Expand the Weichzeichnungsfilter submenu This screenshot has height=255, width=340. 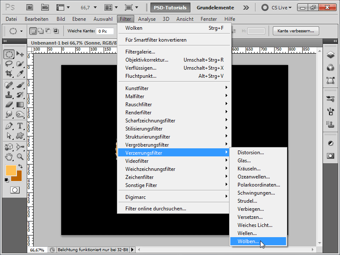coord(174,169)
